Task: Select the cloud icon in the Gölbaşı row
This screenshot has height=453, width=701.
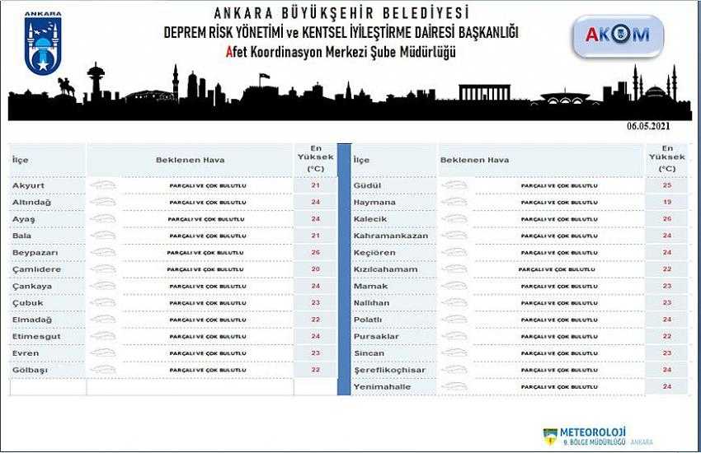Action: pyautogui.click(x=103, y=370)
